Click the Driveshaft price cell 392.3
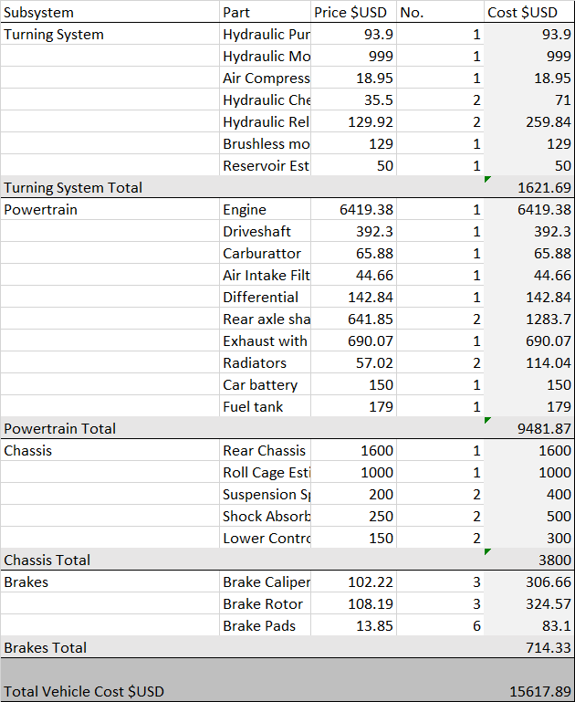This screenshot has width=575, height=702. 352,231
